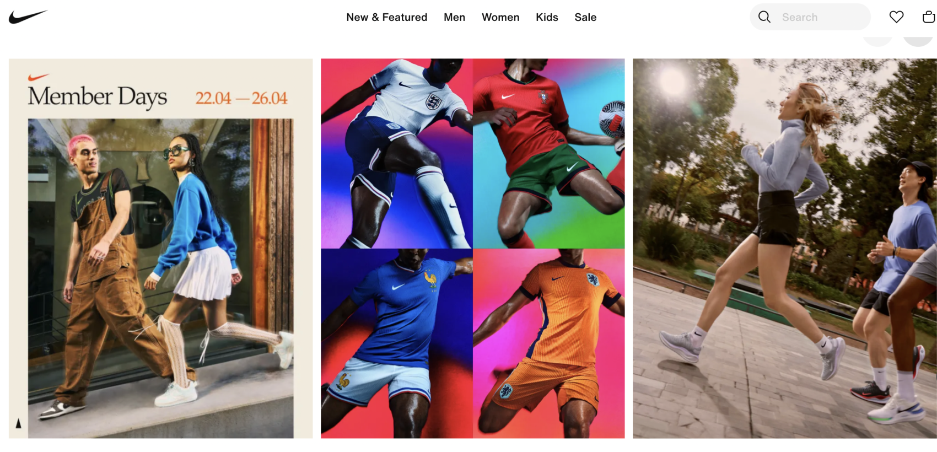Go home via the Nike swoosh logo
This screenshot has height=452, width=937.
click(28, 17)
